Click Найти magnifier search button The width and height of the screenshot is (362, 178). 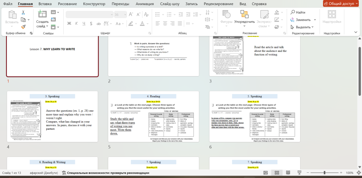click(298, 12)
